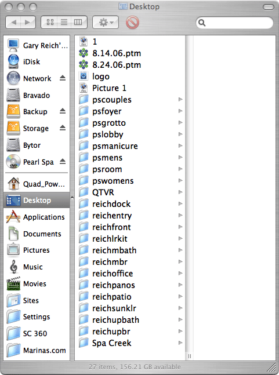This screenshot has height=375, width=279.
Task: Expand the QTVR folder arrow
Action: [180, 192]
